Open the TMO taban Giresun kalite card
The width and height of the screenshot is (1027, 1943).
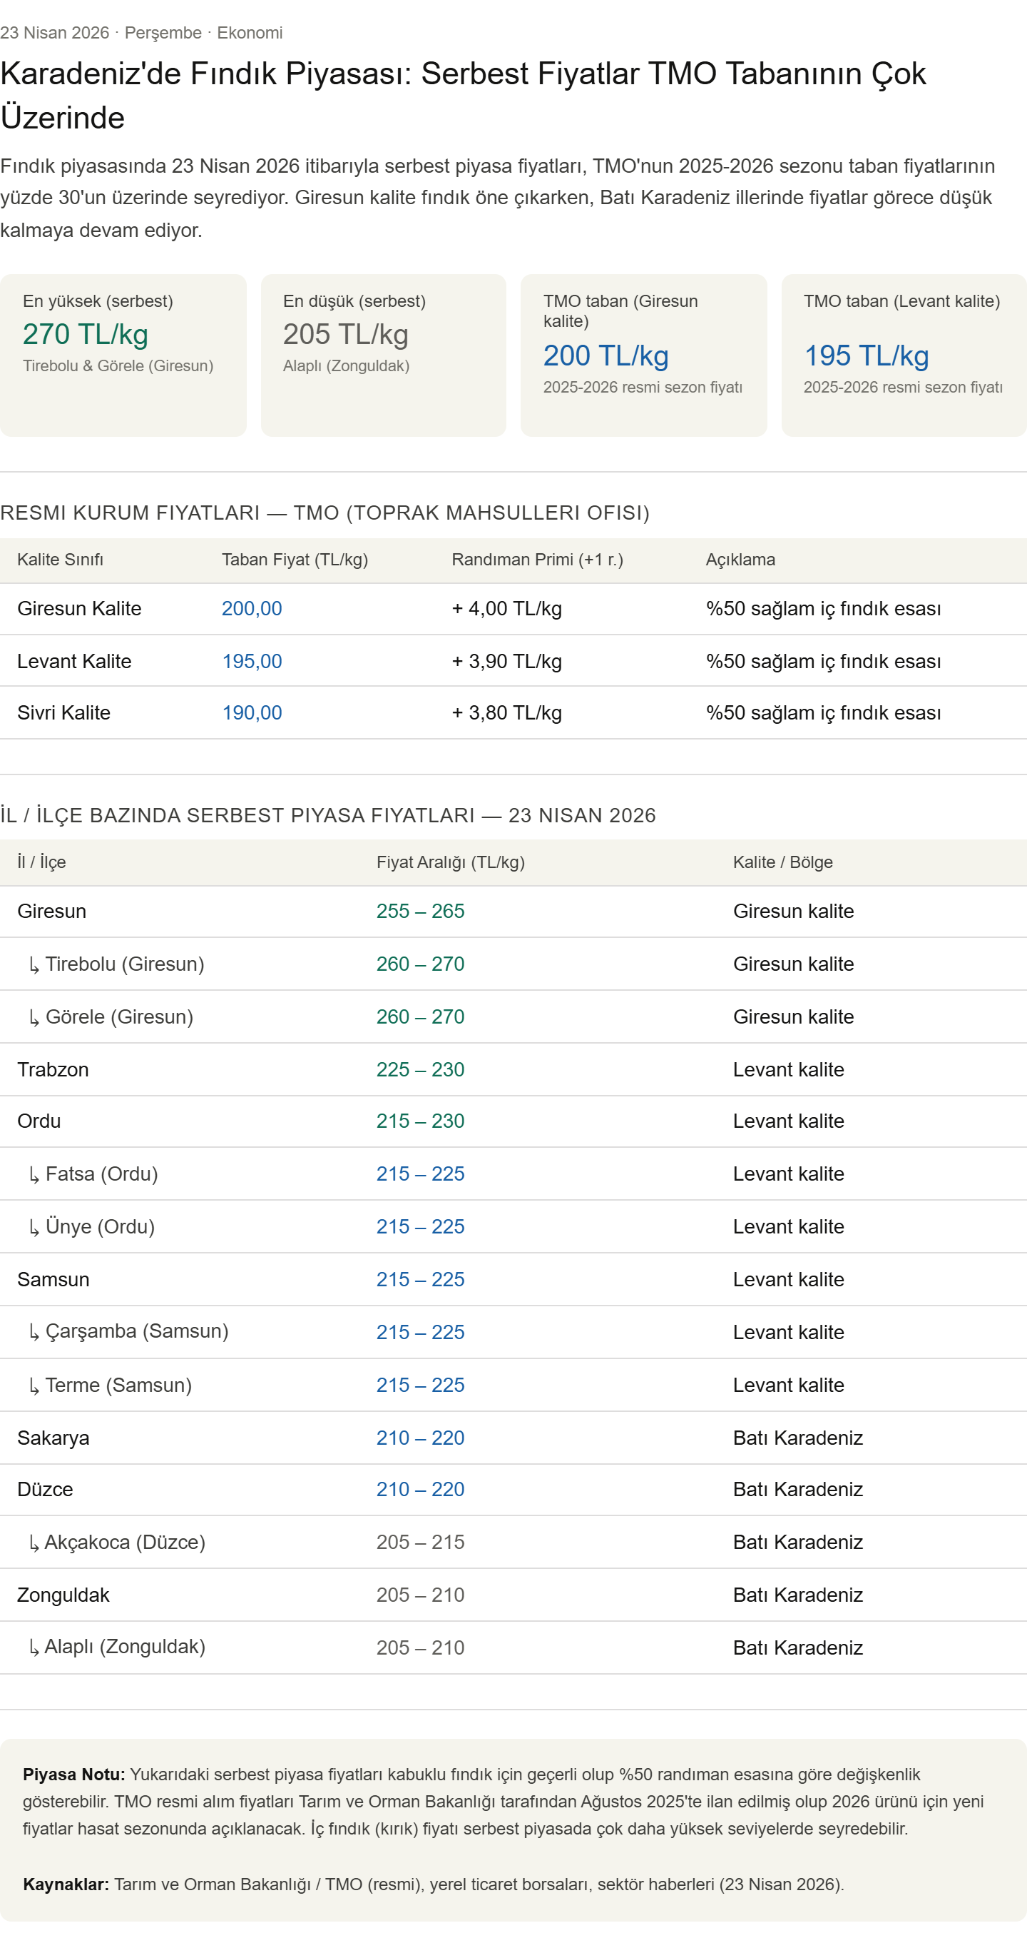pyautogui.click(x=643, y=355)
